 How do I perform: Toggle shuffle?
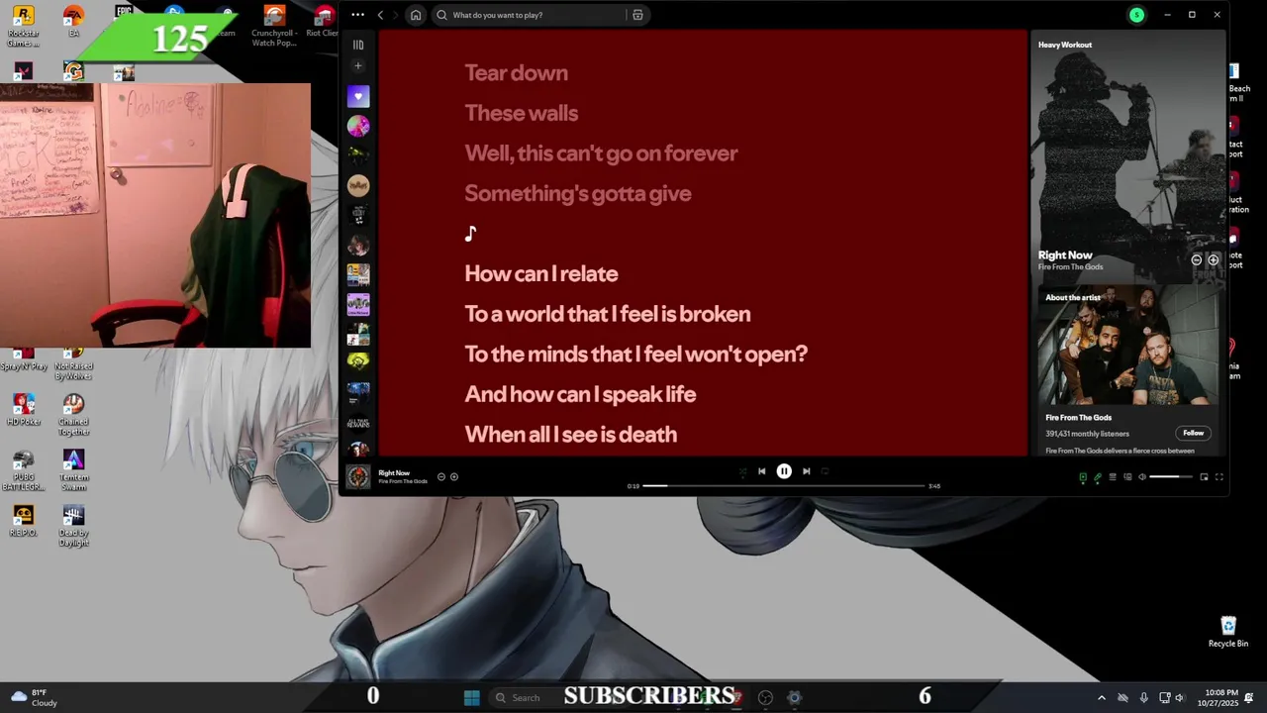coord(742,472)
